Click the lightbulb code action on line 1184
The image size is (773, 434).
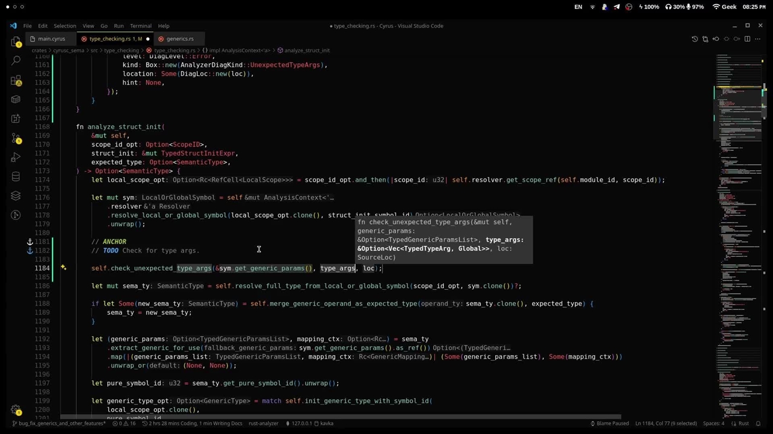click(63, 268)
